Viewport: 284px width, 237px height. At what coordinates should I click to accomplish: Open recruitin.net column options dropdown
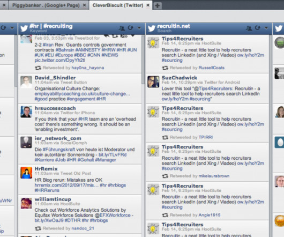tap(266, 28)
